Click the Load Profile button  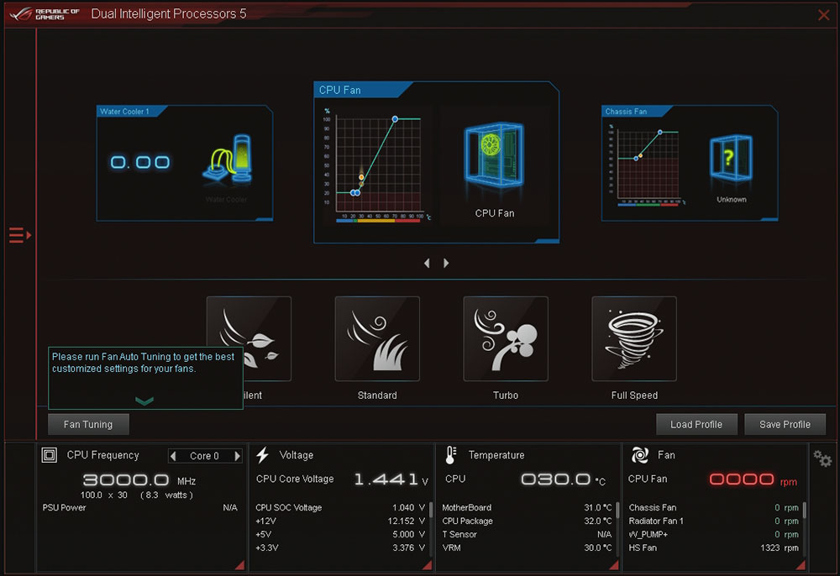[x=696, y=425]
